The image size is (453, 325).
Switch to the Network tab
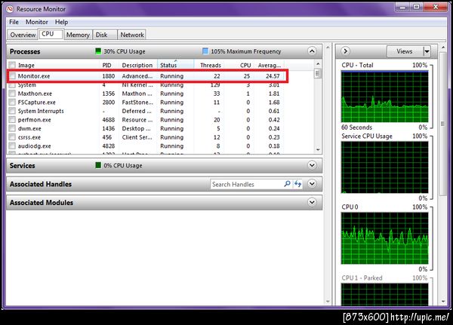[x=132, y=35]
